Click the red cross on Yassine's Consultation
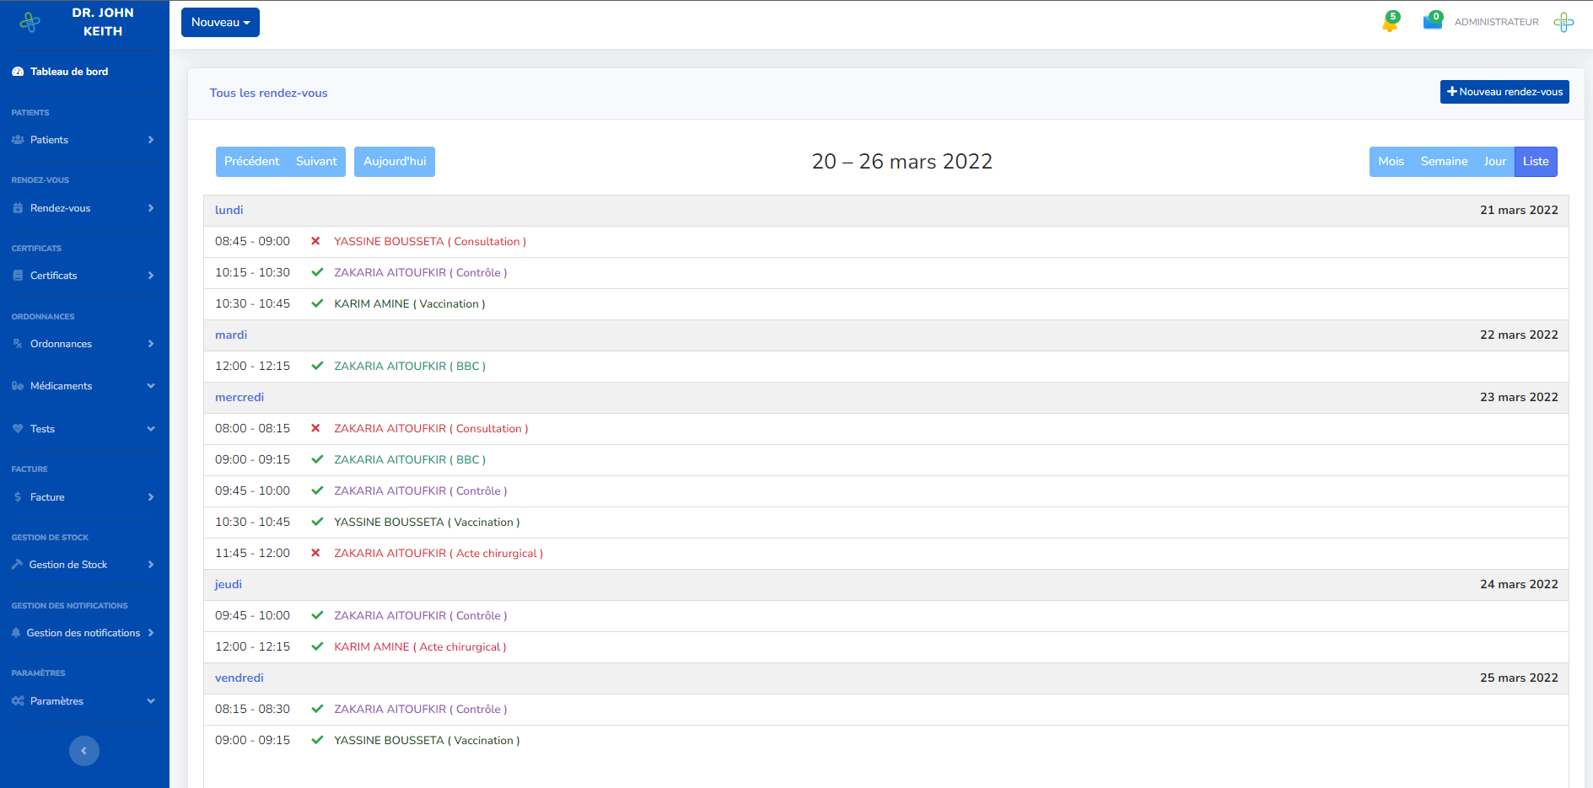The width and height of the screenshot is (1593, 788). tap(315, 241)
